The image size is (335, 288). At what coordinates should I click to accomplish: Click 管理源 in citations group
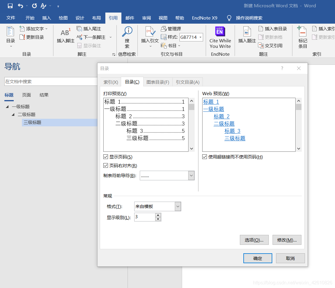point(171,29)
